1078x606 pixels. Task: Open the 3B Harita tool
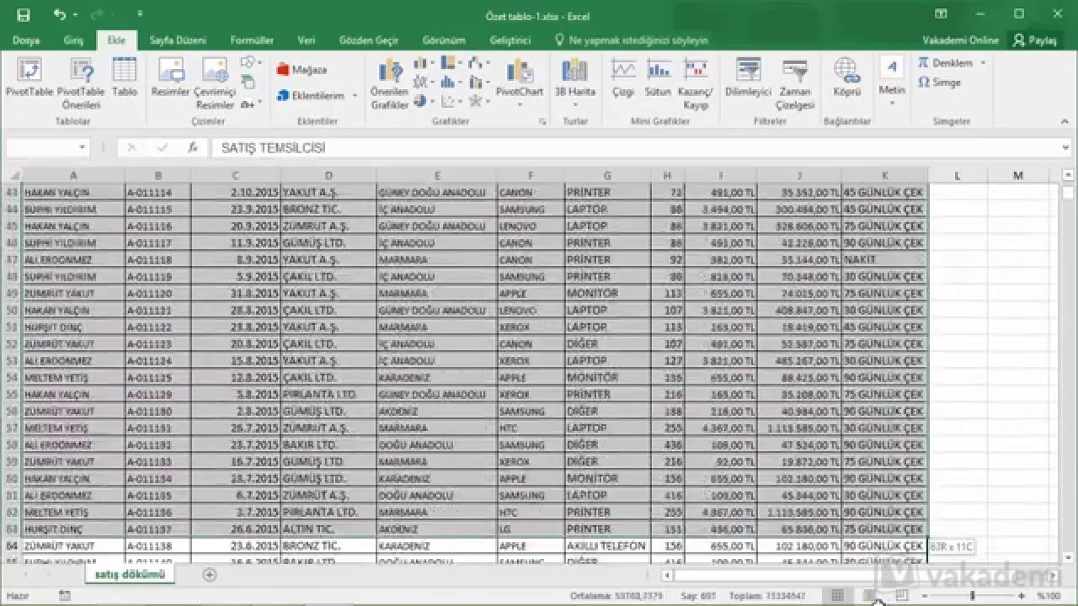575,82
